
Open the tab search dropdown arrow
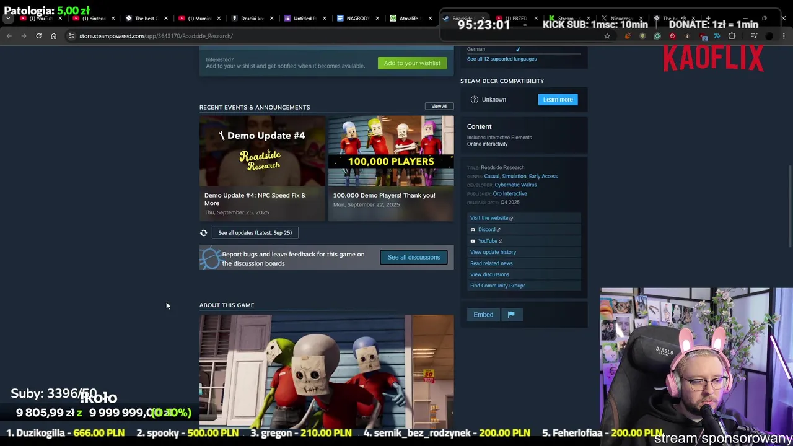coord(7,19)
